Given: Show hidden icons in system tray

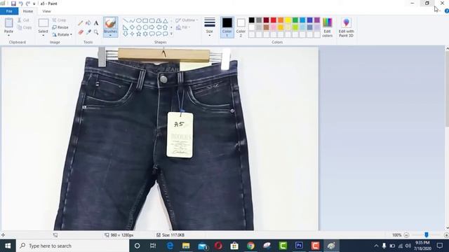Looking at the screenshot, I should [376, 246].
